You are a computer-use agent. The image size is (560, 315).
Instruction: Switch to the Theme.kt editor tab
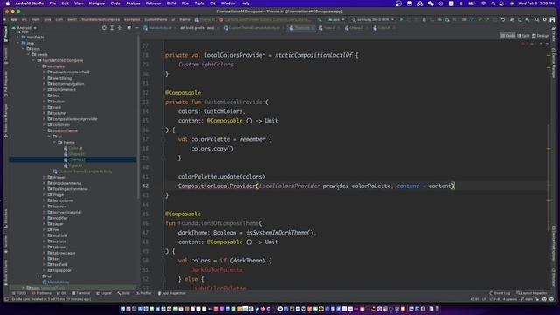pos(301,27)
